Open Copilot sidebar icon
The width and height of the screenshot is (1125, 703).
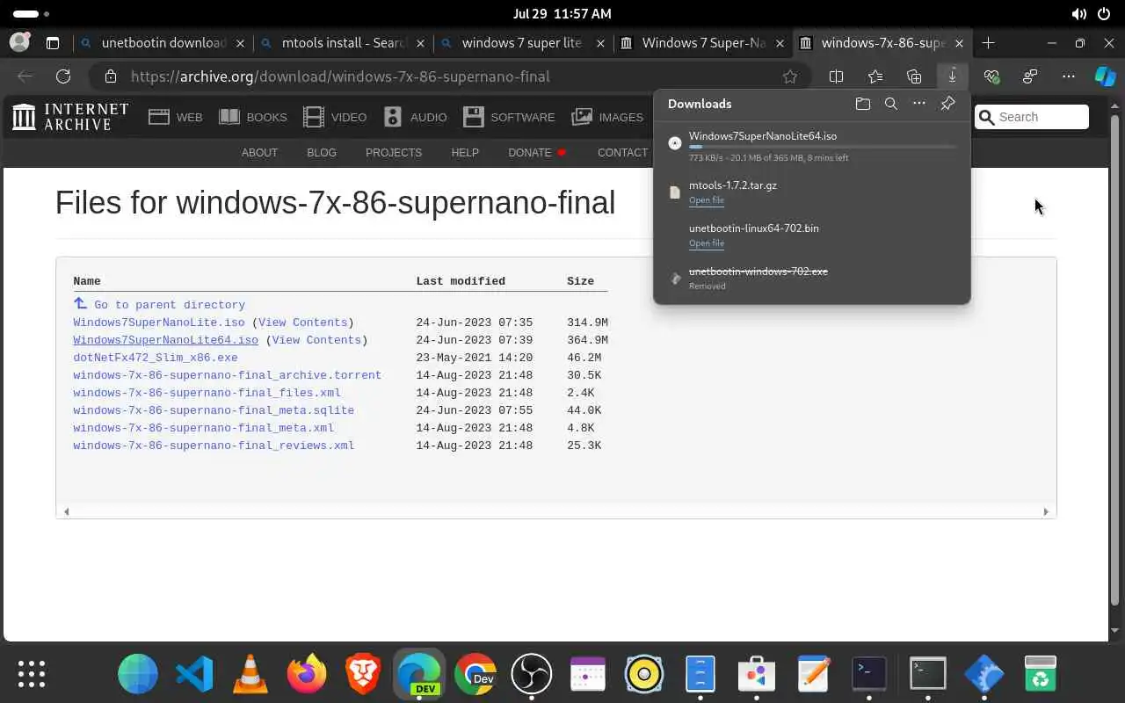click(x=1105, y=76)
